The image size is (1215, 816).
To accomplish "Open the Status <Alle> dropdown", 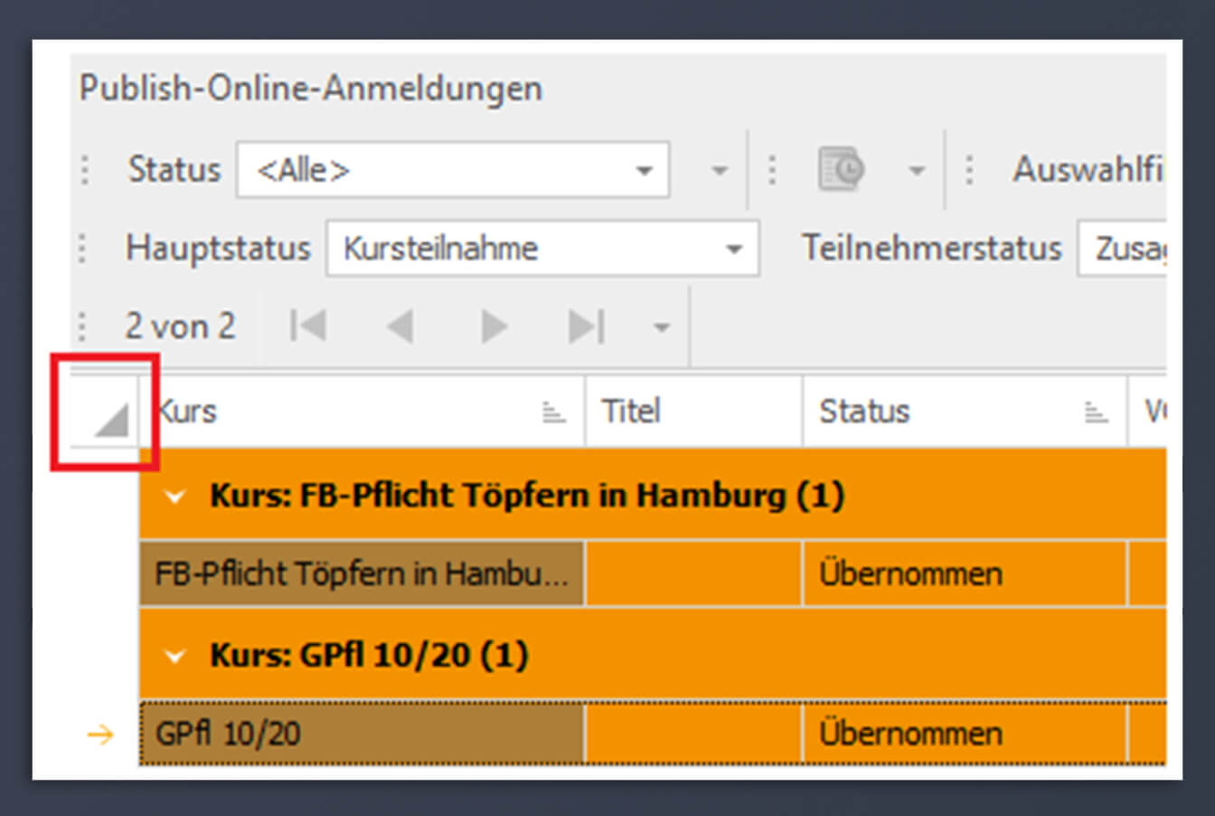I will [x=453, y=169].
